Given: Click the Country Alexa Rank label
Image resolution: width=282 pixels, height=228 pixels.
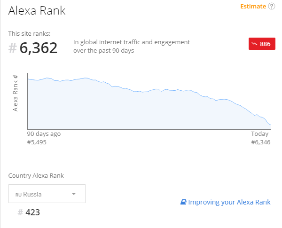Looking at the screenshot, I should 36,176.
